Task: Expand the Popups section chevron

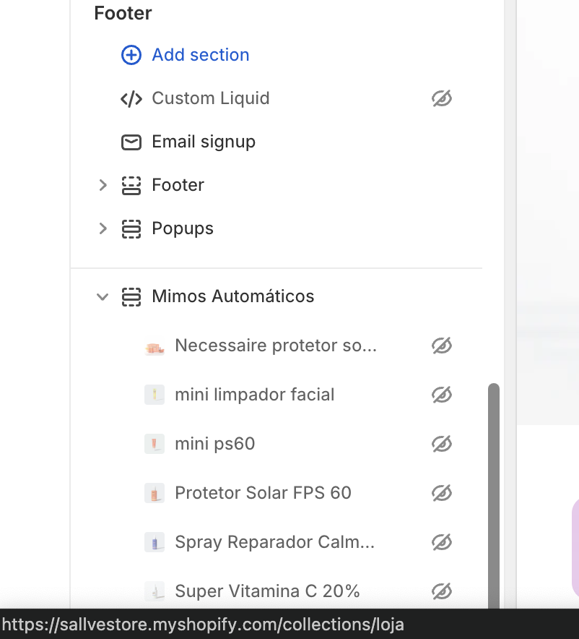Action: click(x=103, y=228)
